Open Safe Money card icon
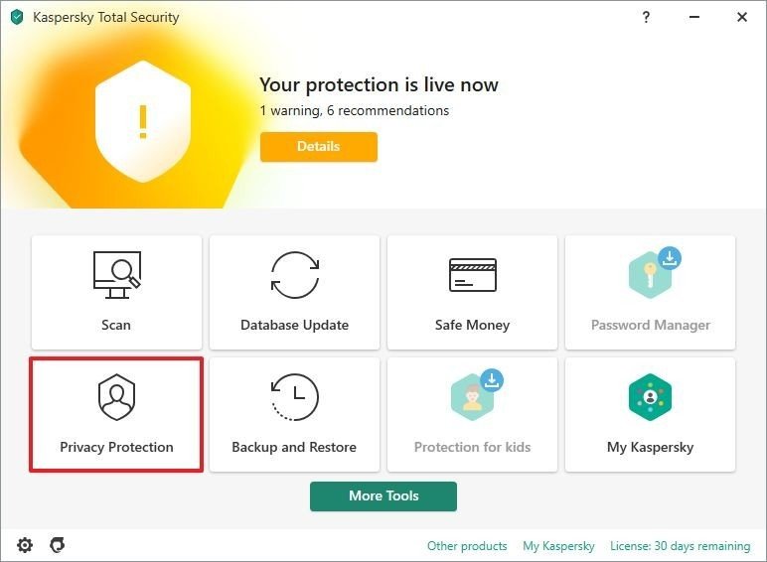 coord(473,275)
